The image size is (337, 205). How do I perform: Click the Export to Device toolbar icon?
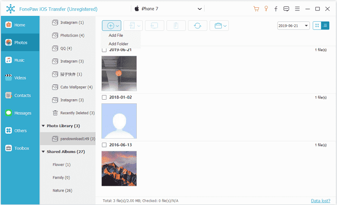pos(132,26)
